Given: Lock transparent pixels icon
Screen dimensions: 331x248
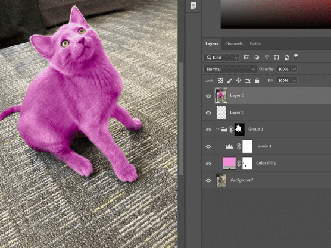Looking at the screenshot, I should pos(220,80).
